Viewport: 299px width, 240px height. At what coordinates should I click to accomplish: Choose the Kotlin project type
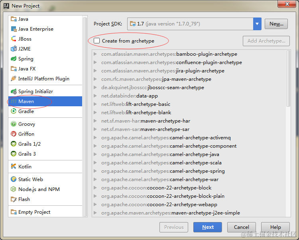pos(45,166)
